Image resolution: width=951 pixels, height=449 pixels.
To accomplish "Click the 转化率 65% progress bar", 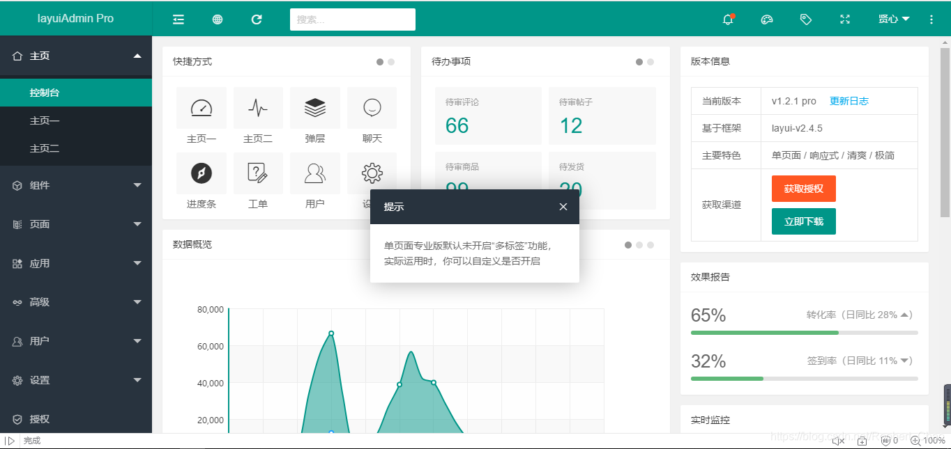I will pyautogui.click(x=804, y=333).
